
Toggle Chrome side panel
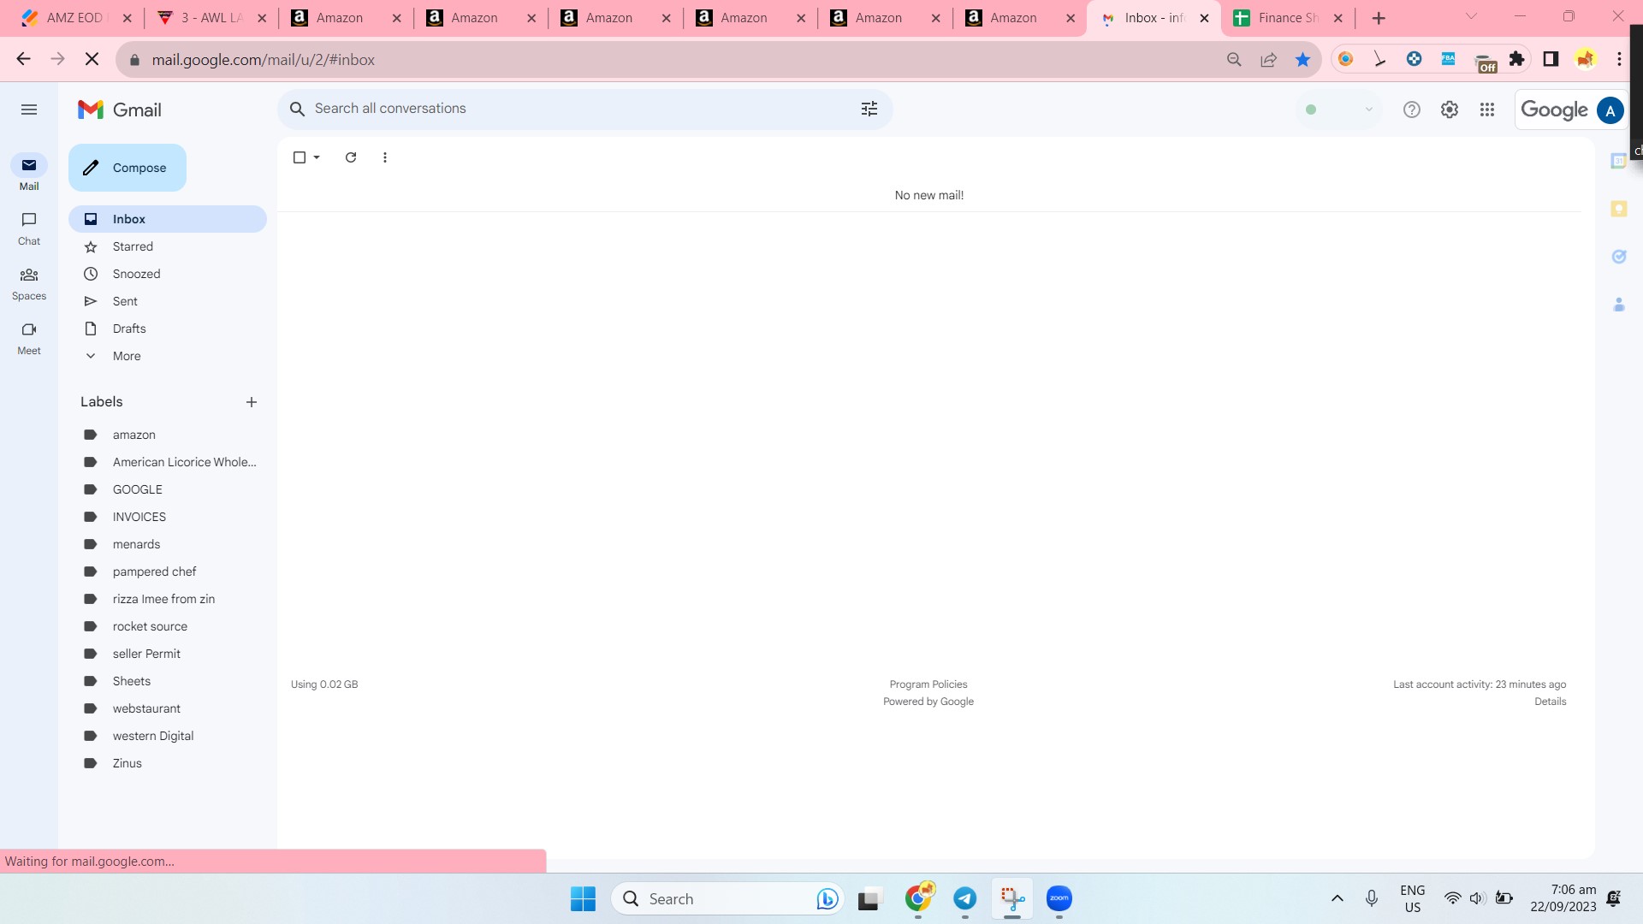(1551, 59)
